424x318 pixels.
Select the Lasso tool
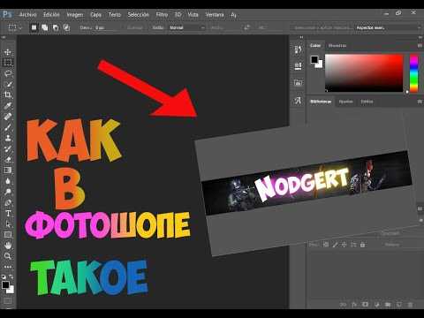tap(8, 73)
